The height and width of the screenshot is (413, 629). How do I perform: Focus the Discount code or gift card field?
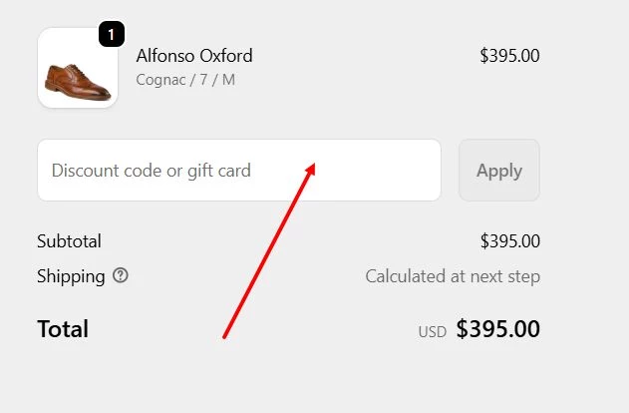[239, 171]
